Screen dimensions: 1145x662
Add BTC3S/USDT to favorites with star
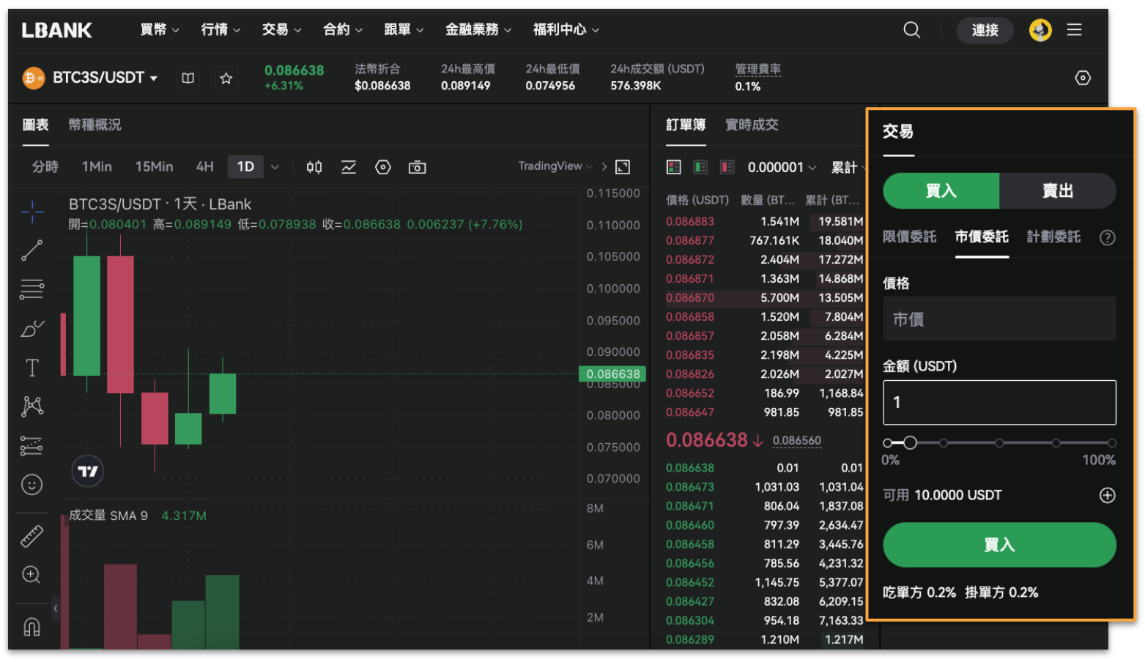tap(226, 78)
